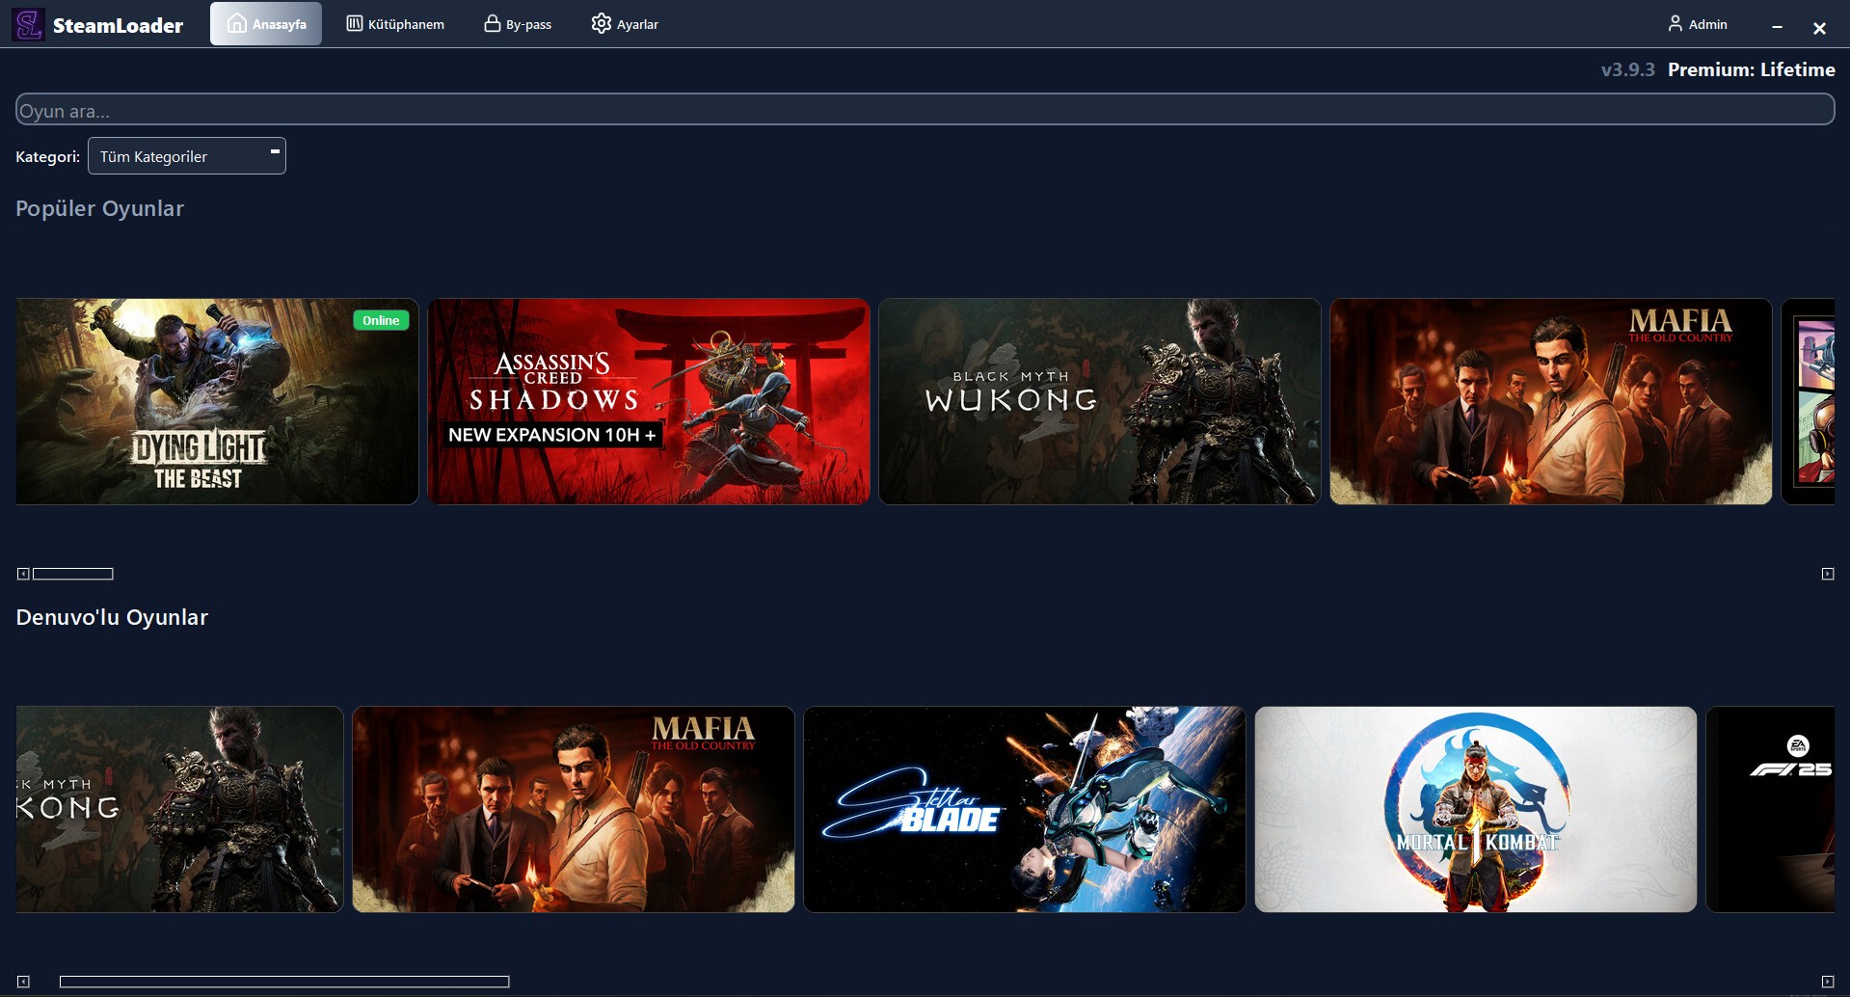
Task: Click the By-pass lock icon
Action: 492,24
